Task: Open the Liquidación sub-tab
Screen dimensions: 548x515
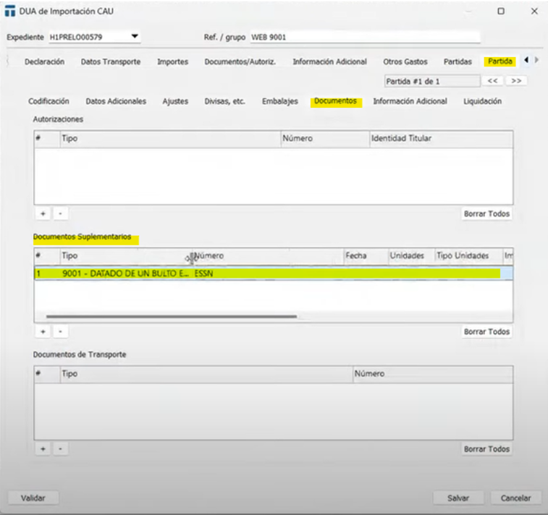Action: tap(482, 102)
